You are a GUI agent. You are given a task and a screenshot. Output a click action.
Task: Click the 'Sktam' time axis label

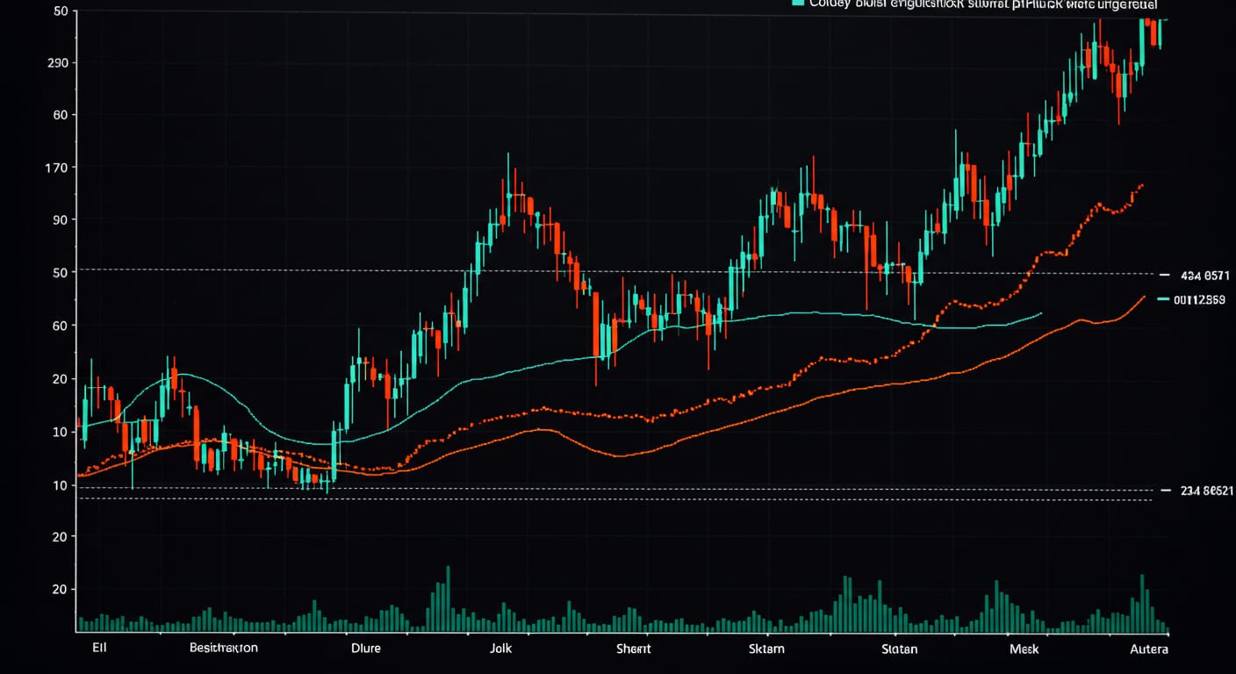tap(766, 649)
